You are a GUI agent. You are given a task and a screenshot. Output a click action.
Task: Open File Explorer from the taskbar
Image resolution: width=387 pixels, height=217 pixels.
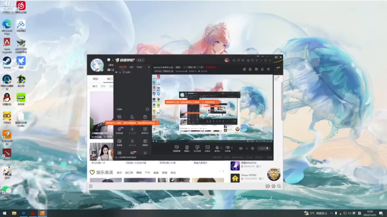click(x=14, y=213)
